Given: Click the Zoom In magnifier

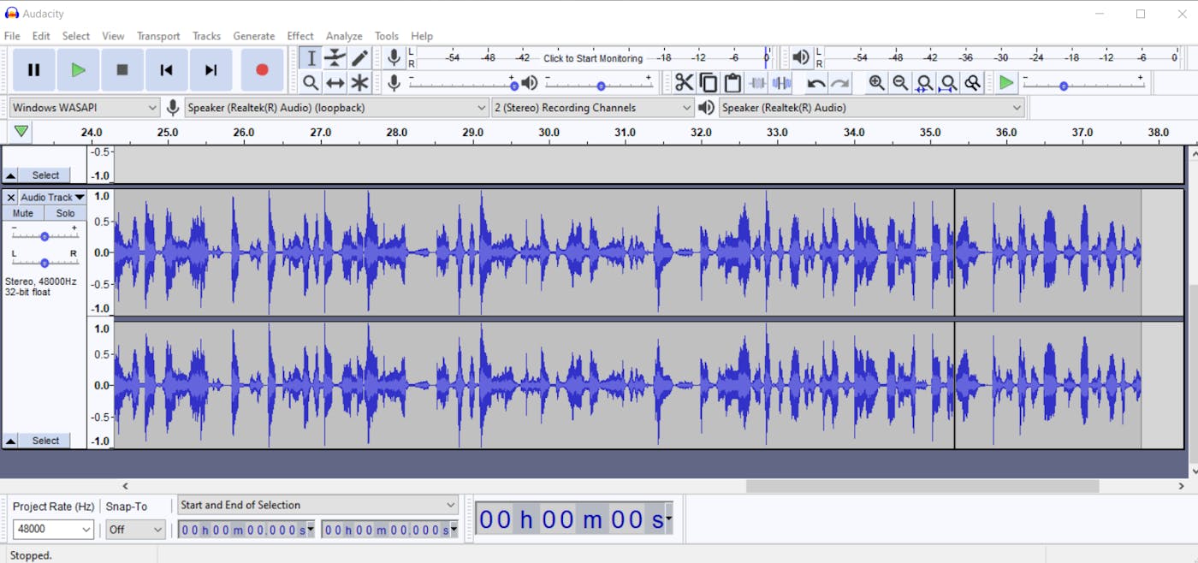Looking at the screenshot, I should (876, 83).
